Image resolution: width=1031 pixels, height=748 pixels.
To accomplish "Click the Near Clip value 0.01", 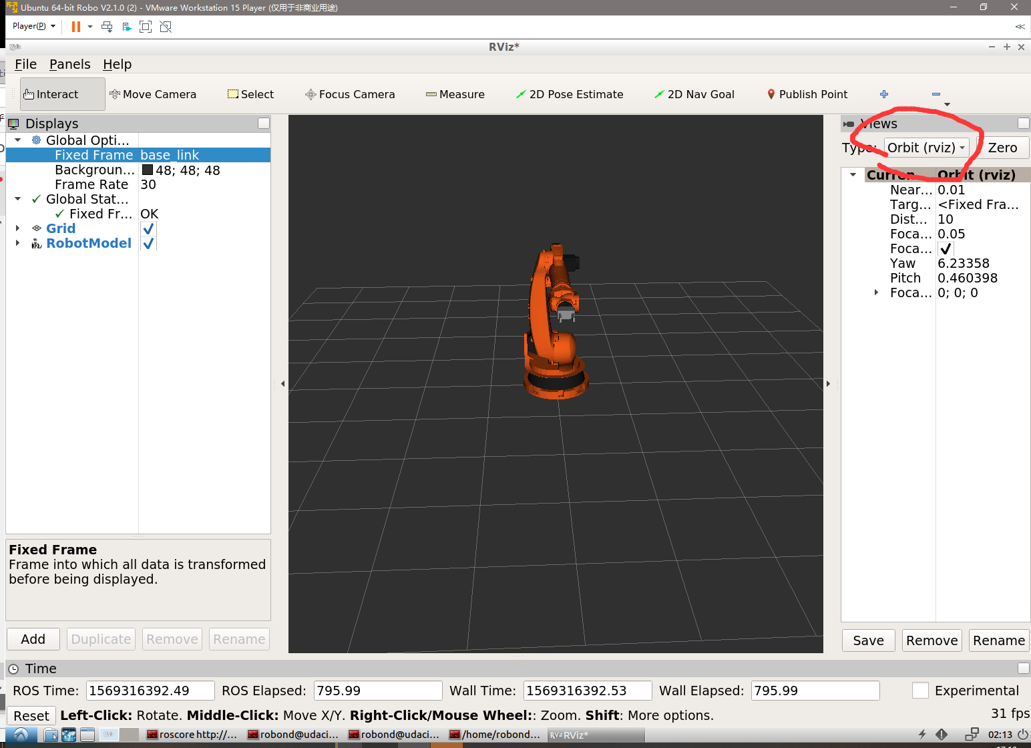I will click(951, 190).
